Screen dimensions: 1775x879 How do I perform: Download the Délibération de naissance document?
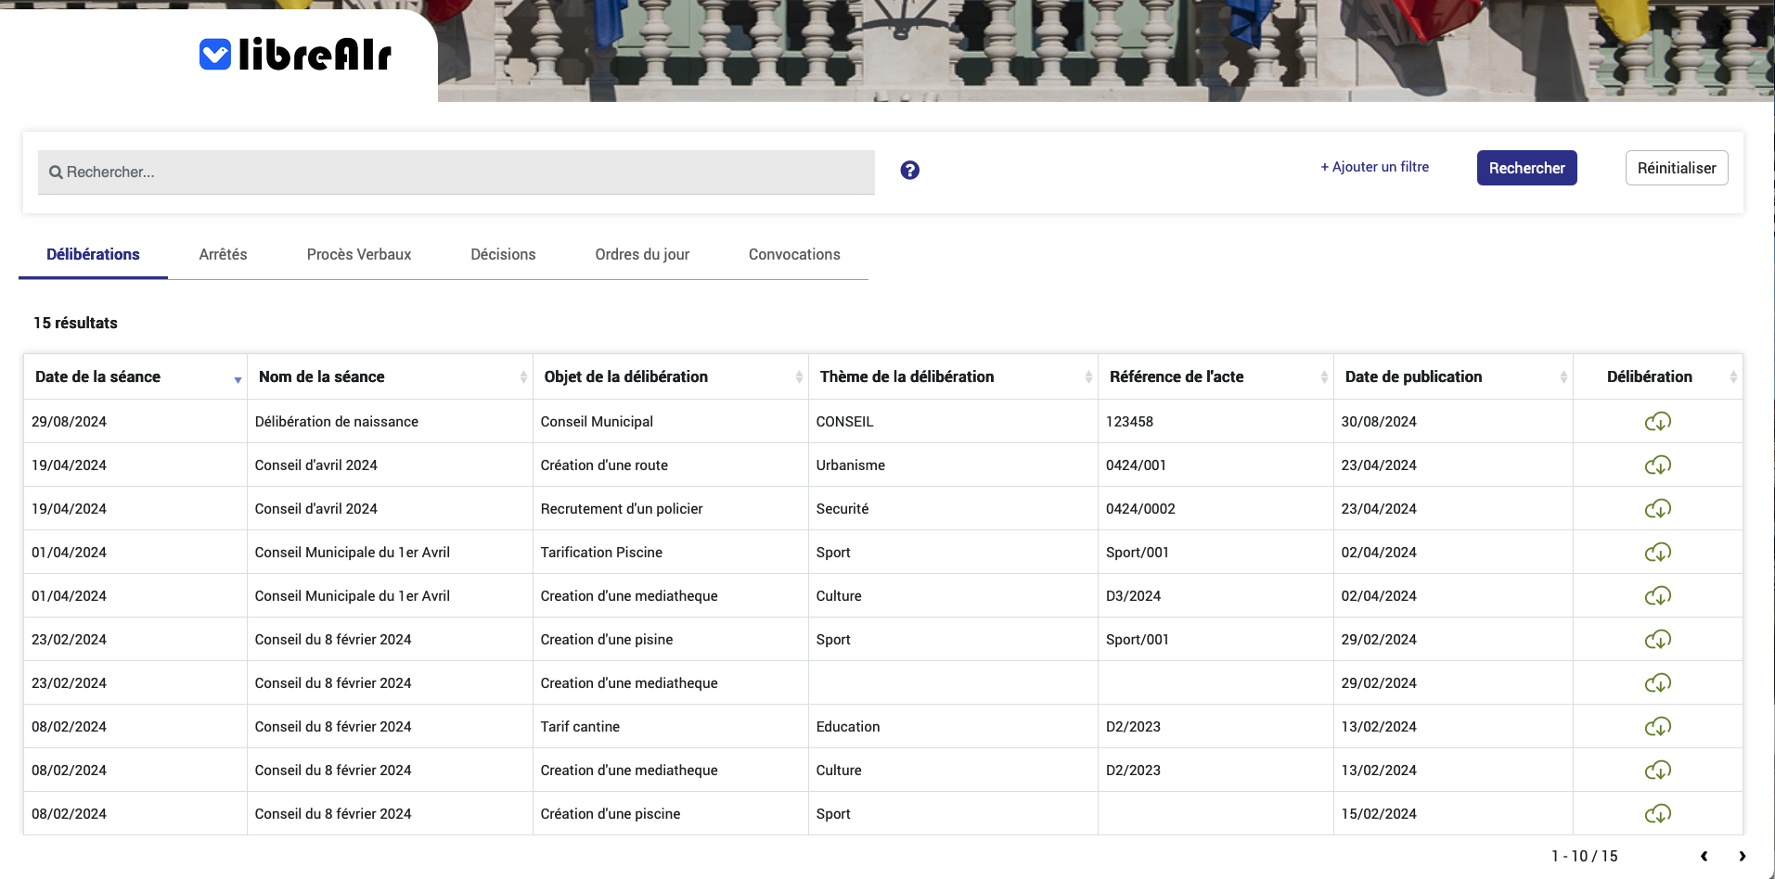pos(1657,422)
